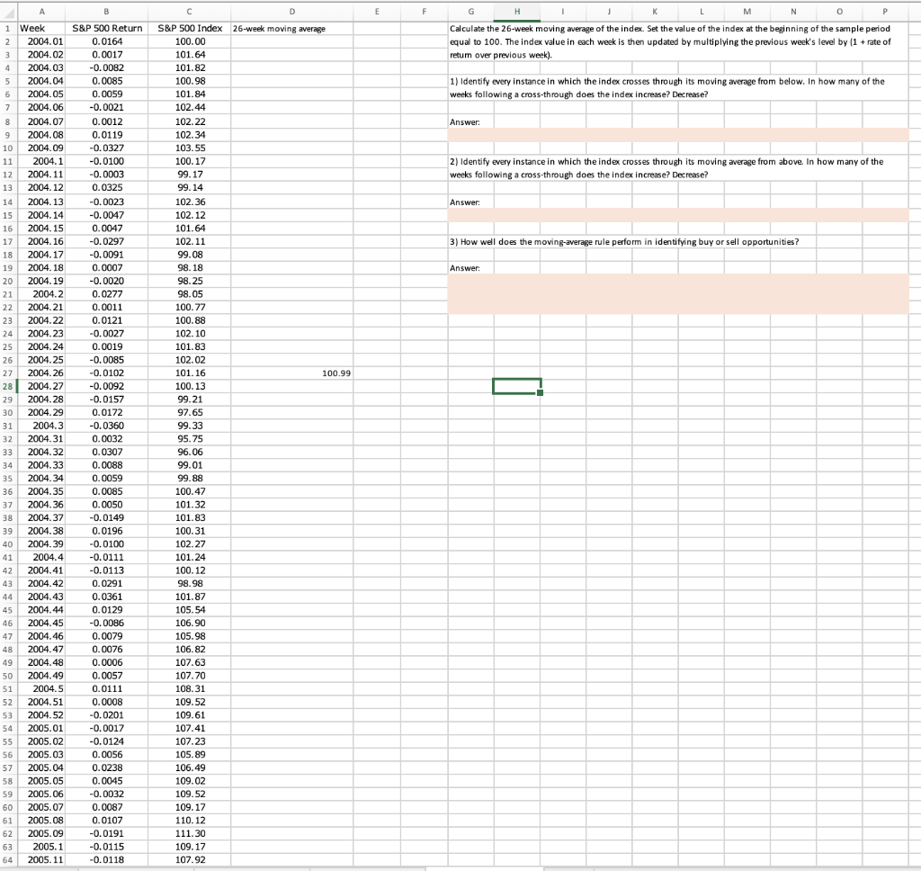Select column A header
The image size is (921, 871).
coord(41,12)
